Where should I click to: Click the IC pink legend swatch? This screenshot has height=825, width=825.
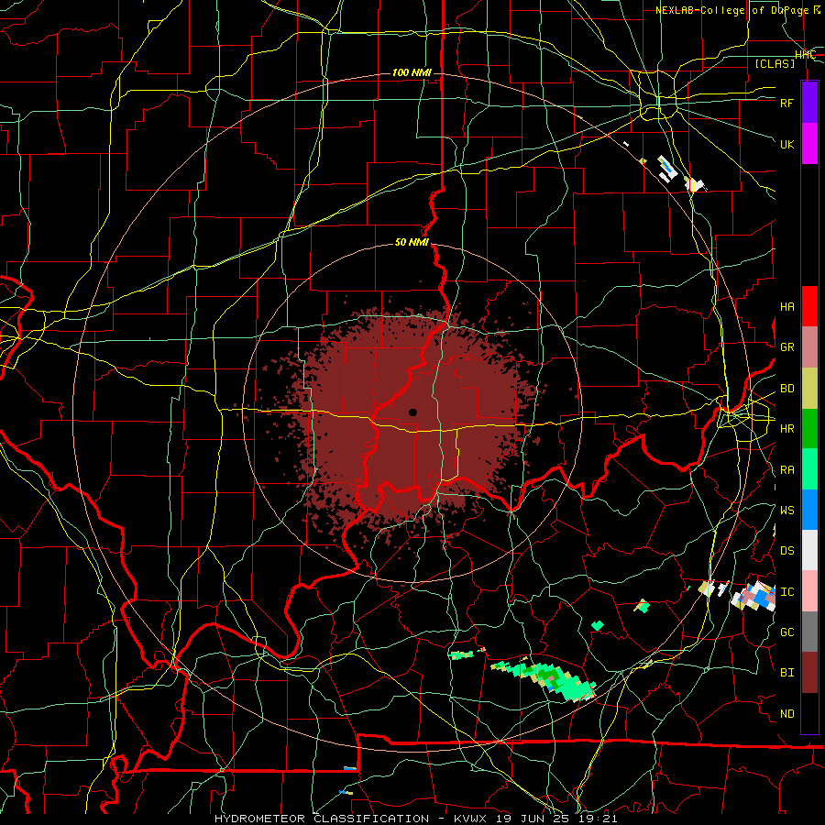pos(809,591)
